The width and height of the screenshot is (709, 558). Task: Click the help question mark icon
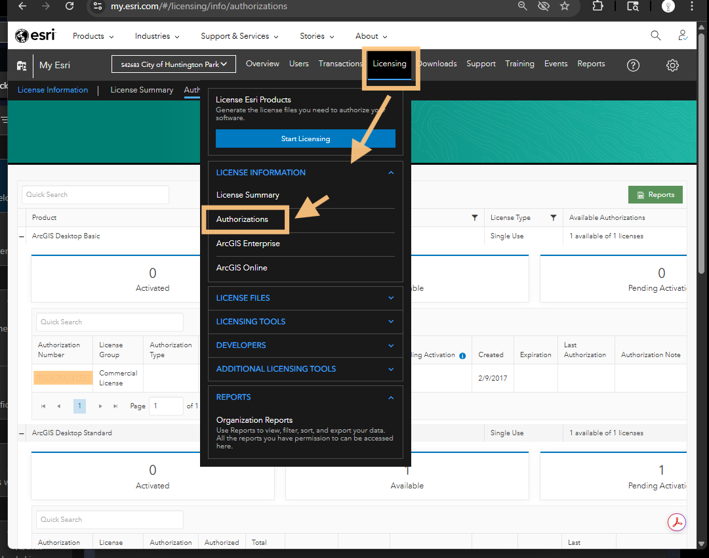[633, 65]
